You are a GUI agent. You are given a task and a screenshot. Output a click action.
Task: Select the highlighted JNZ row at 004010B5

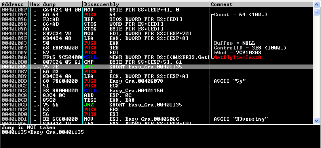157,67
